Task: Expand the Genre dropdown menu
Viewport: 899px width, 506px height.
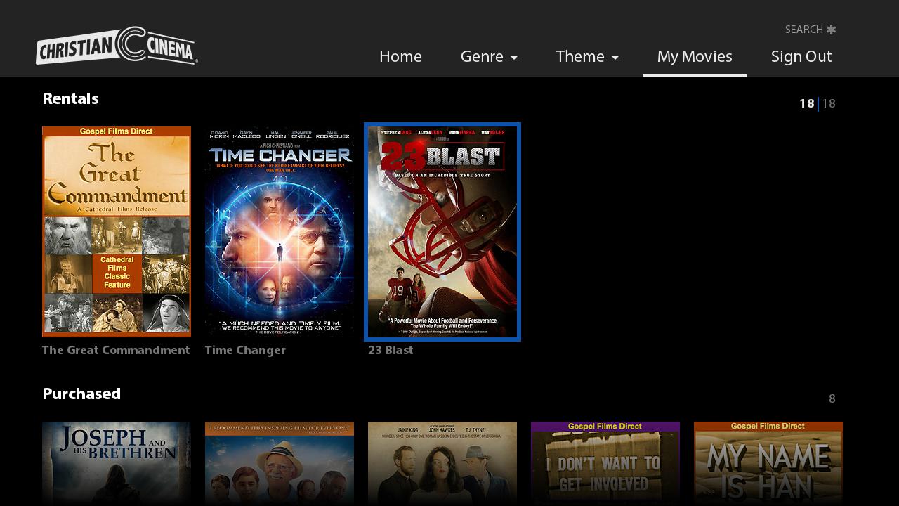Action: point(489,57)
